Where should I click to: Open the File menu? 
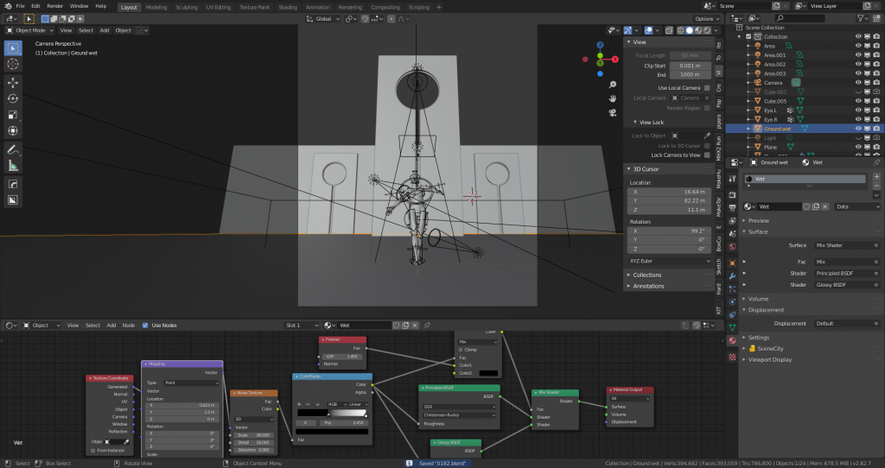(21, 6)
